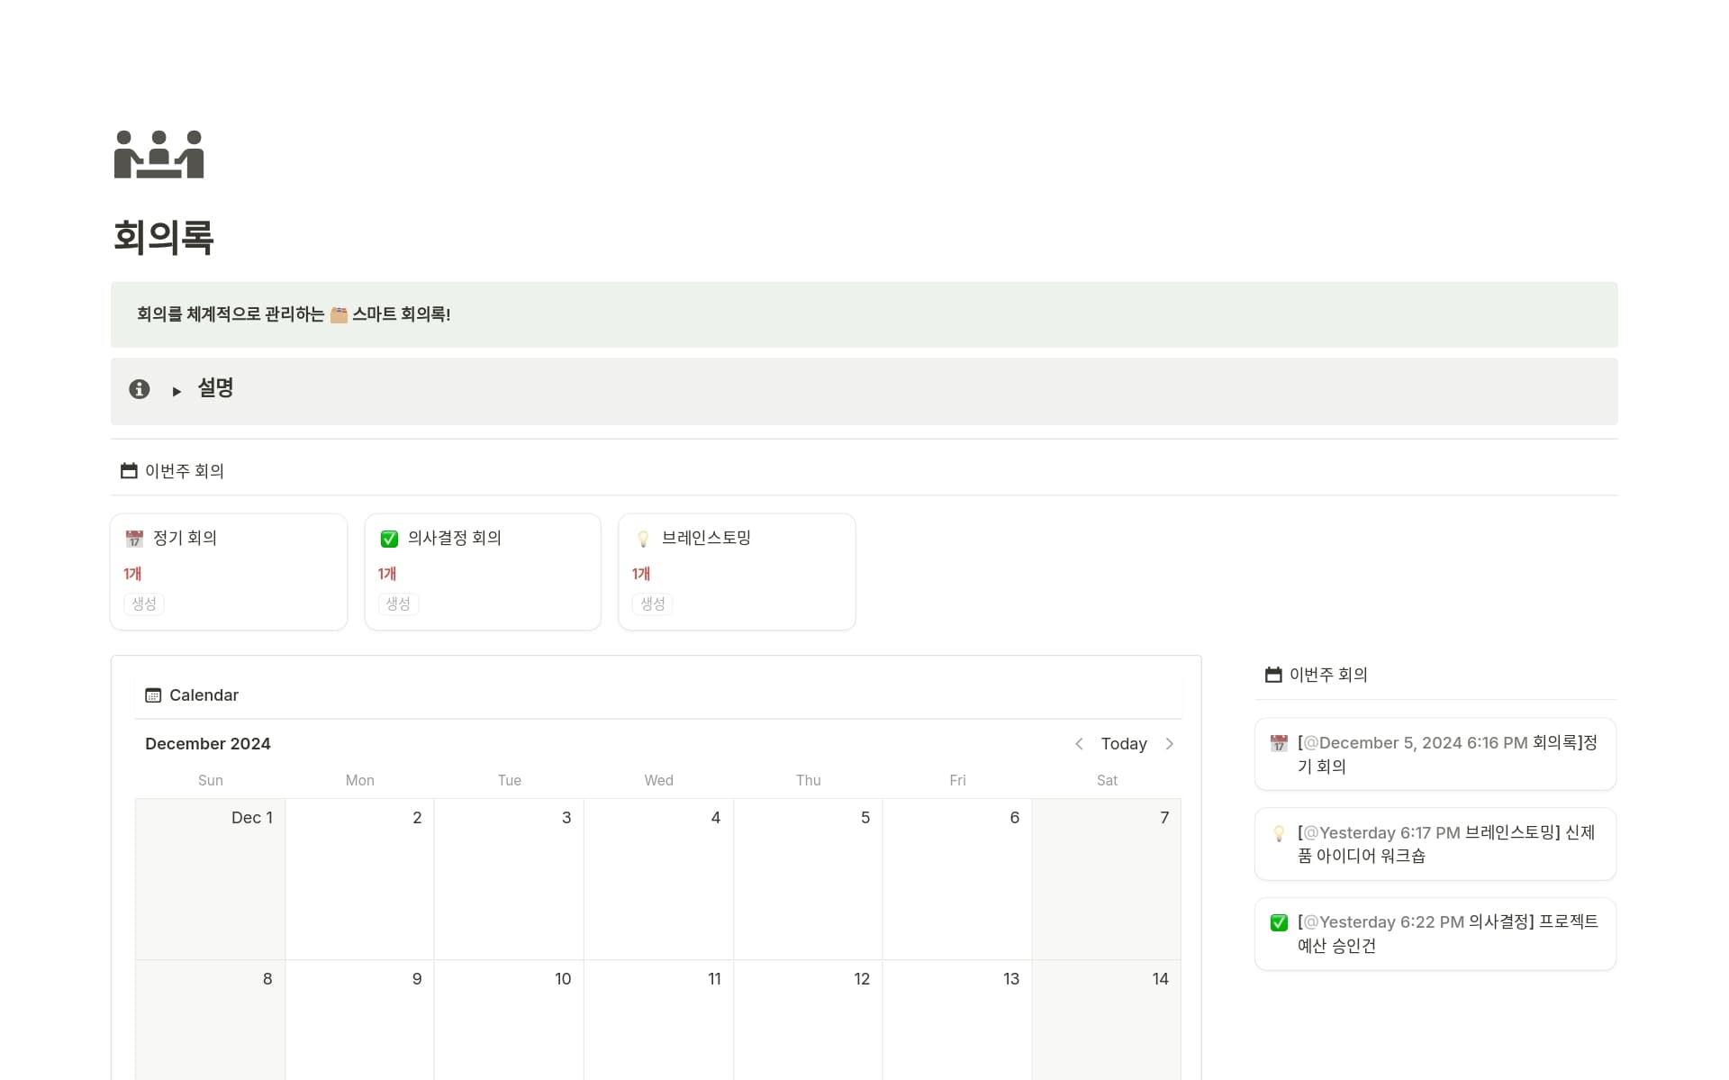The height and width of the screenshot is (1080, 1729).
Task: Click light bulb icon on 신제품 아이디어 워크숍 entry
Action: click(1279, 834)
